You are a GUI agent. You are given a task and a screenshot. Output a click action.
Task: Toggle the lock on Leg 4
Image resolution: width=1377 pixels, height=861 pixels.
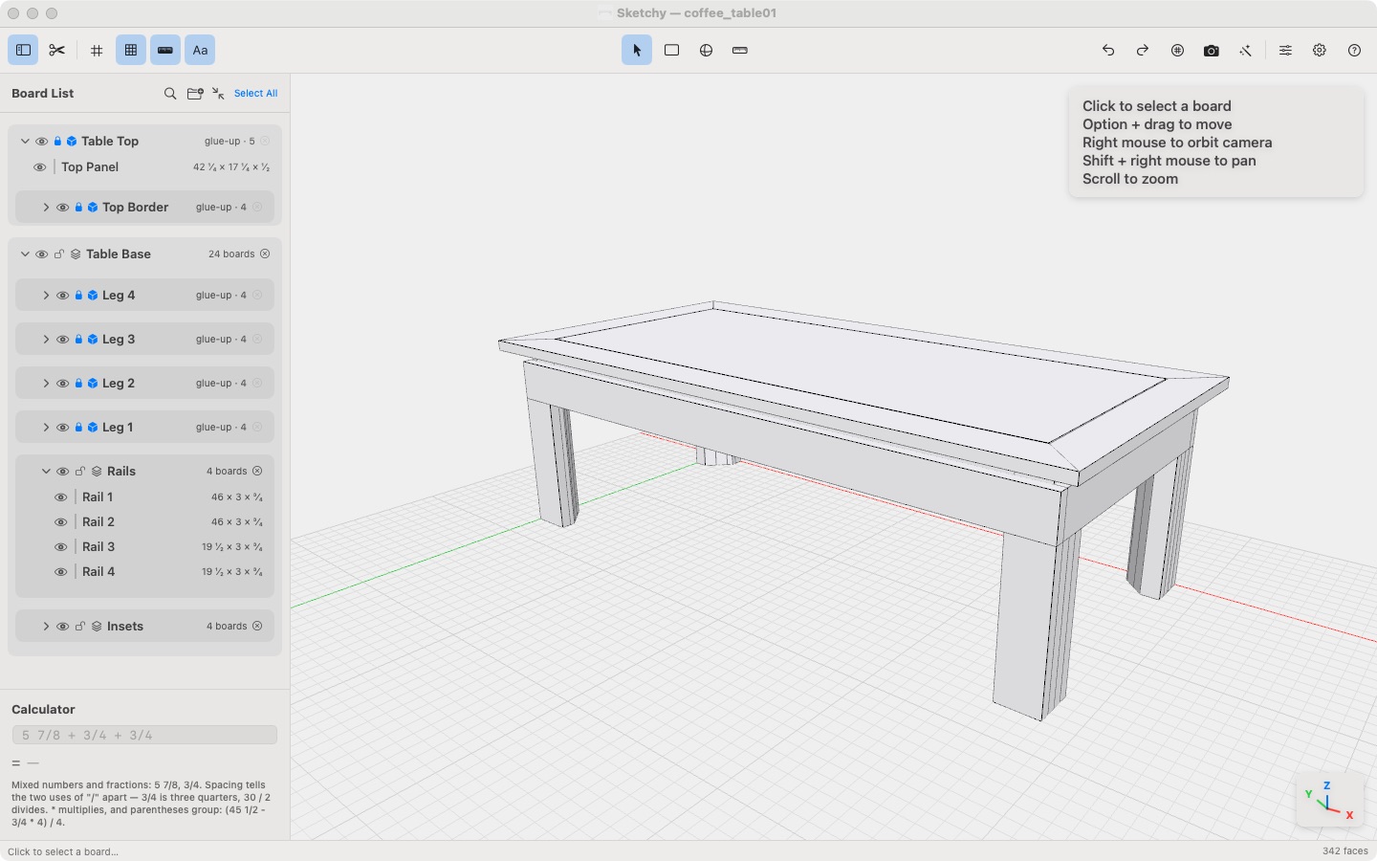78,295
